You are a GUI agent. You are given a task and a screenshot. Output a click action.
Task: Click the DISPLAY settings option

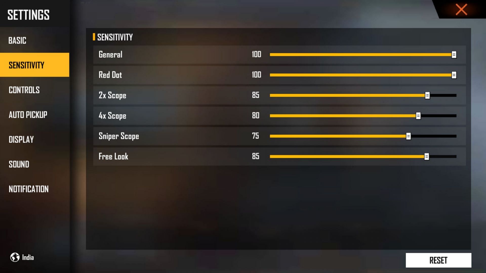point(21,139)
